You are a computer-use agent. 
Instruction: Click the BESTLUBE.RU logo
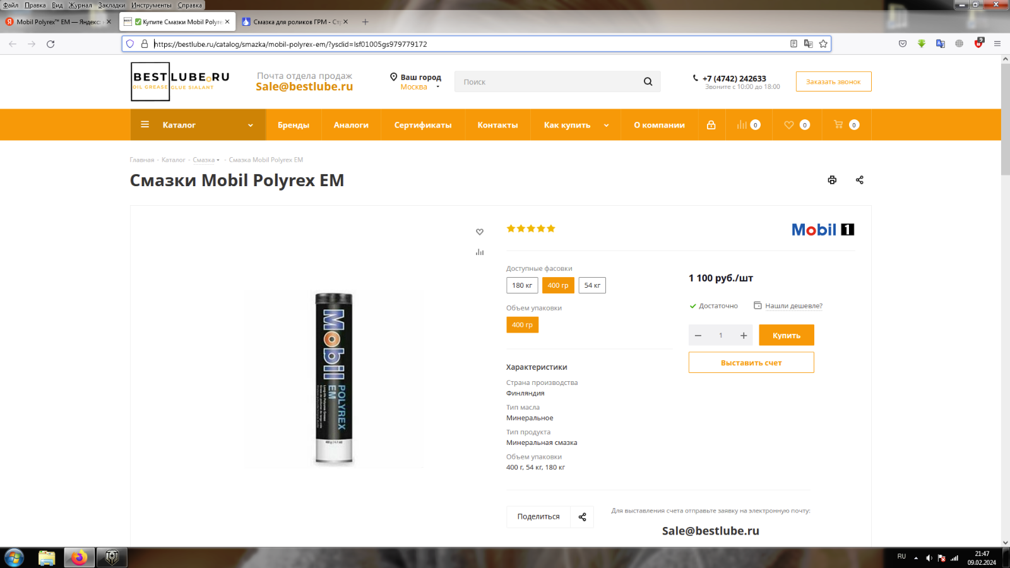[181, 81]
